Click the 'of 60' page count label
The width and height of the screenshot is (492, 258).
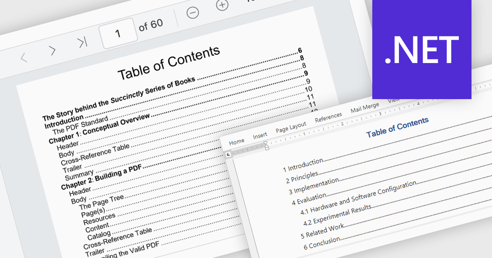[151, 25]
